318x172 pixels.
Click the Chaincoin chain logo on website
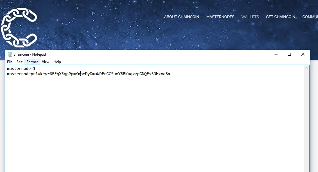pos(19,28)
